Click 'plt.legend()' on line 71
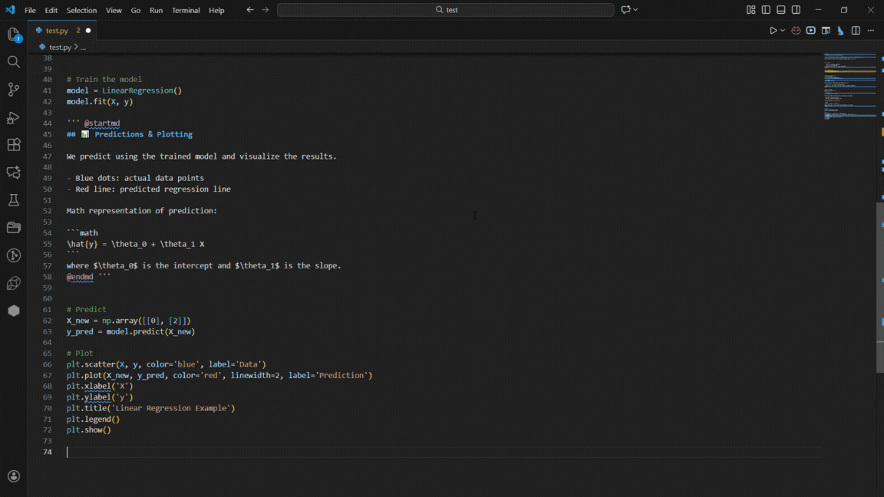This screenshot has width=884, height=497. pyautogui.click(x=93, y=420)
